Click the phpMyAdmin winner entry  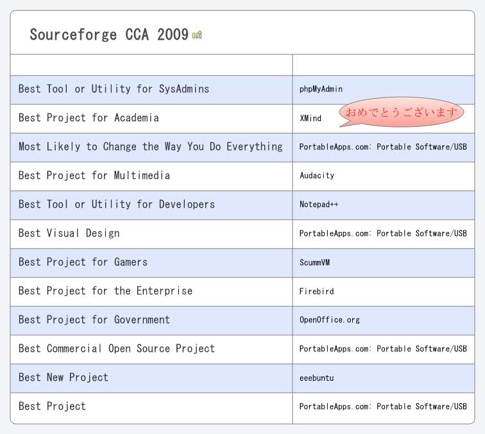click(321, 89)
